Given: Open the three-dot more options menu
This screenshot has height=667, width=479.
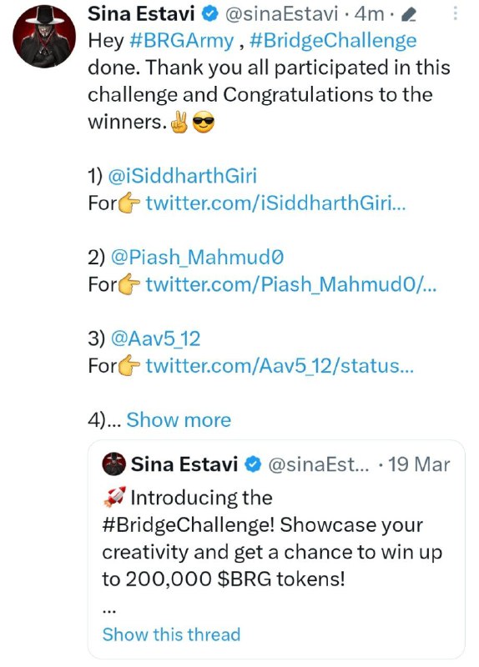Looking at the screenshot, I should (455, 13).
